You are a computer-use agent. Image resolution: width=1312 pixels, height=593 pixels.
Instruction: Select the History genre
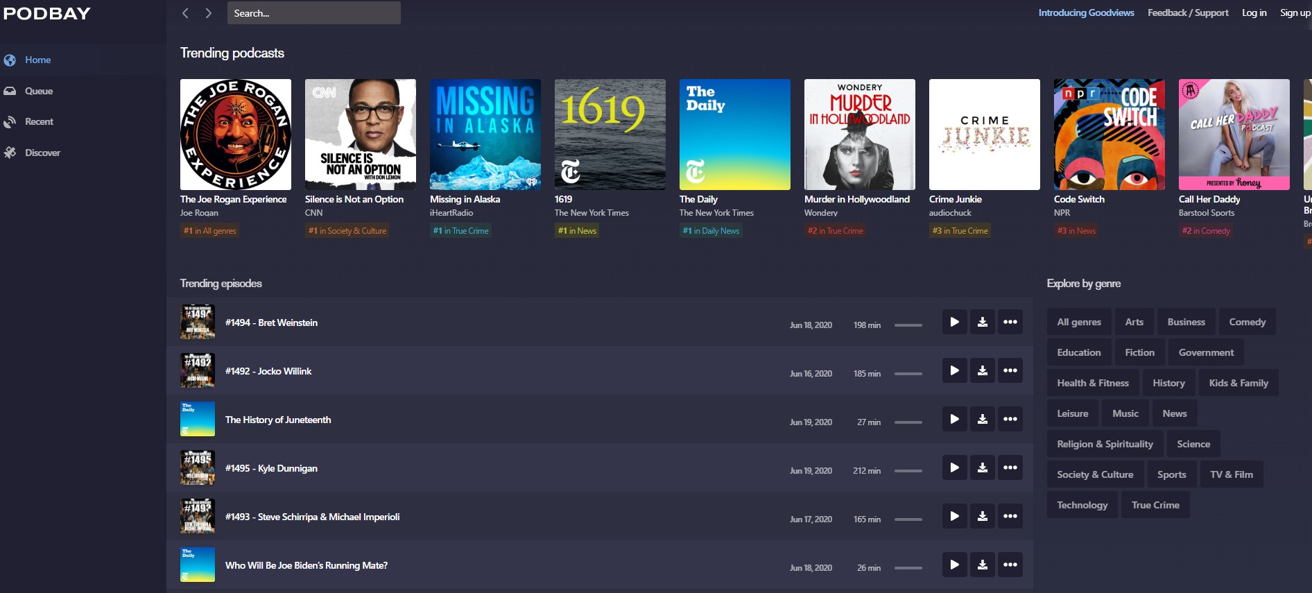point(1169,383)
